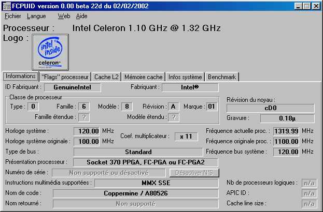
Task: Open the Infos système tab
Action: (x=185, y=77)
